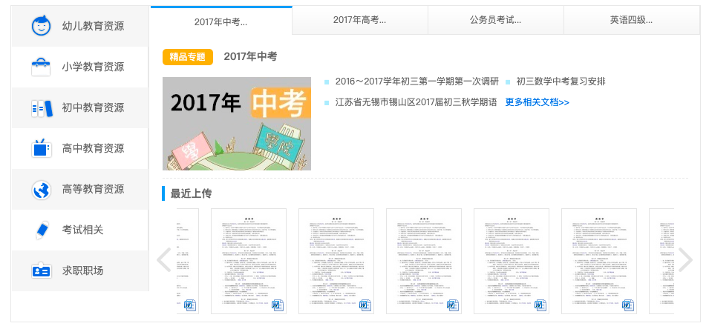Click the 最近上传 section heading
The width and height of the screenshot is (709, 329).
coord(191,194)
